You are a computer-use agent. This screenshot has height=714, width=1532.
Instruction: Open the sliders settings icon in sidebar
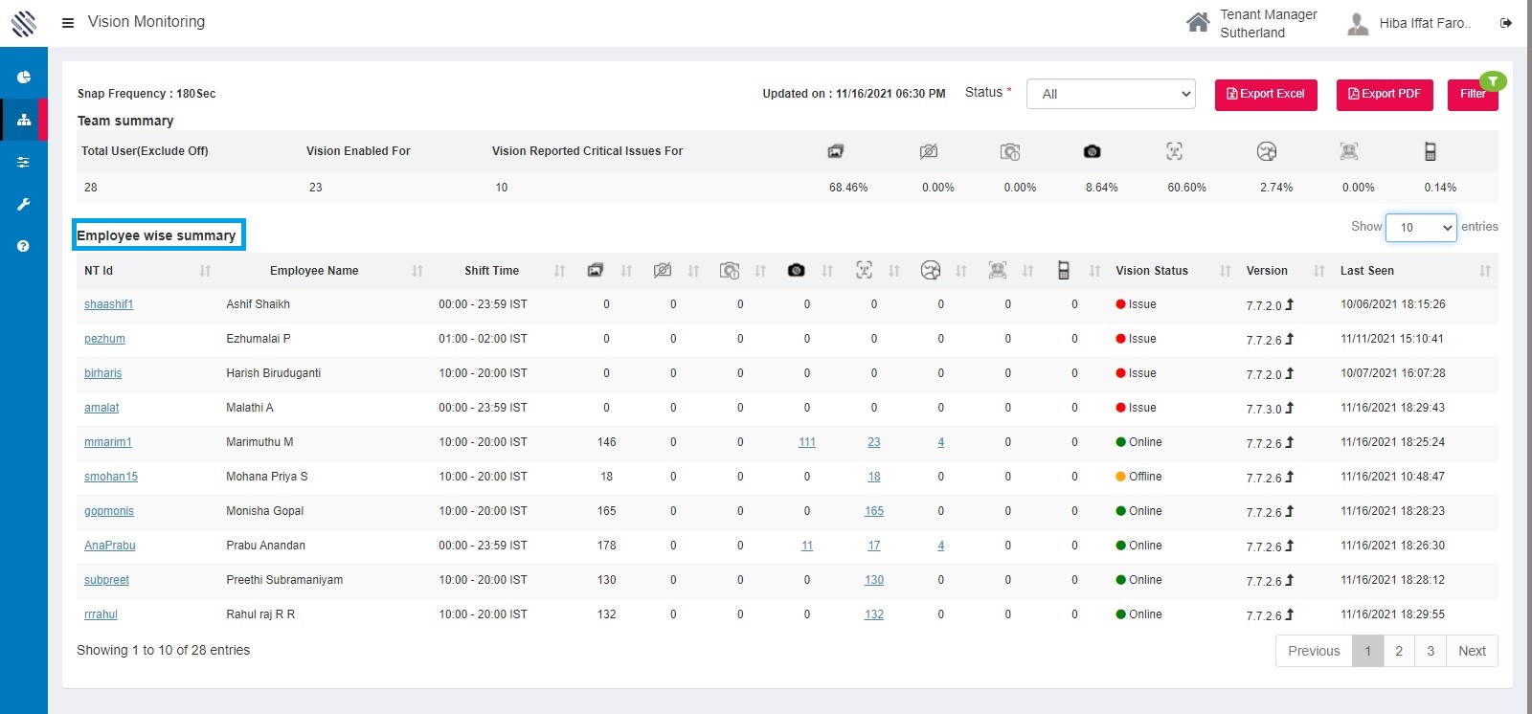tap(24, 163)
